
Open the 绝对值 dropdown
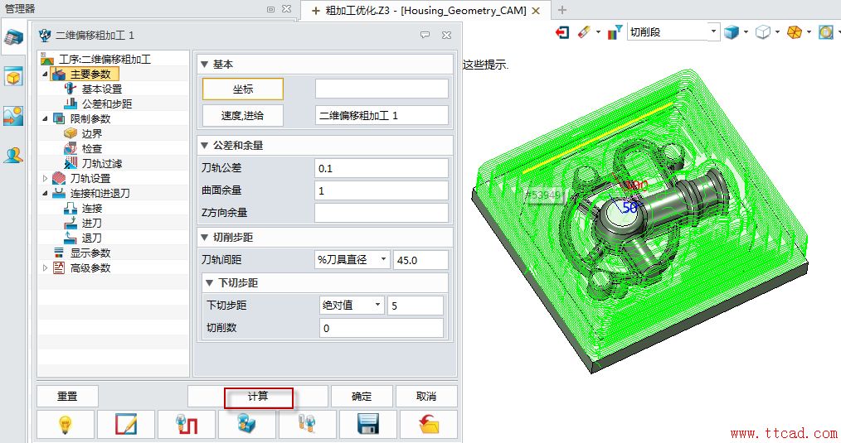pyautogui.click(x=352, y=306)
